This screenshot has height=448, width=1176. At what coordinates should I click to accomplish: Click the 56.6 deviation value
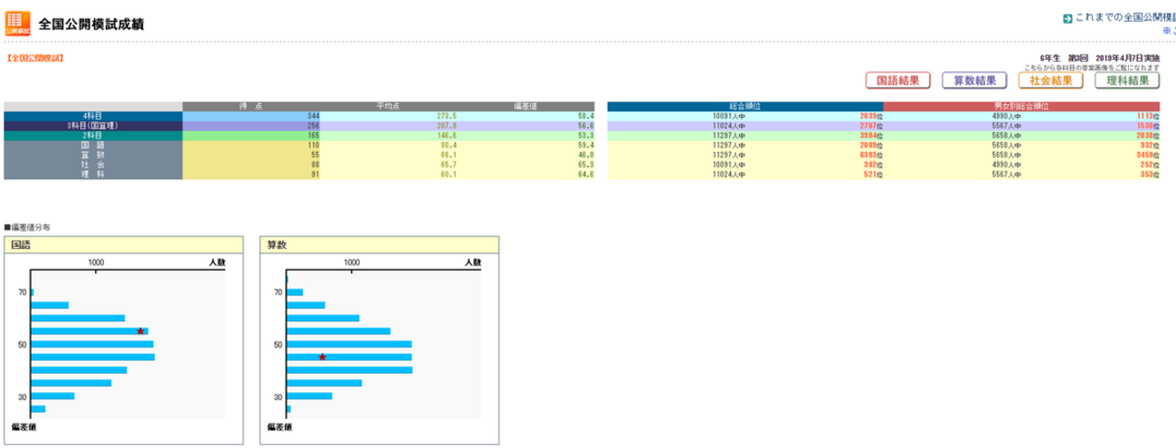click(585, 126)
